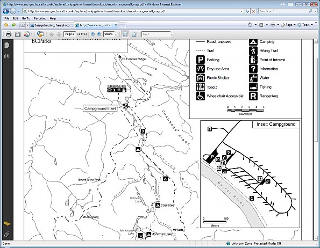Image resolution: width=320 pixels, height=248 pixels.
Task: Go to next page arrow
Action: (59, 34)
